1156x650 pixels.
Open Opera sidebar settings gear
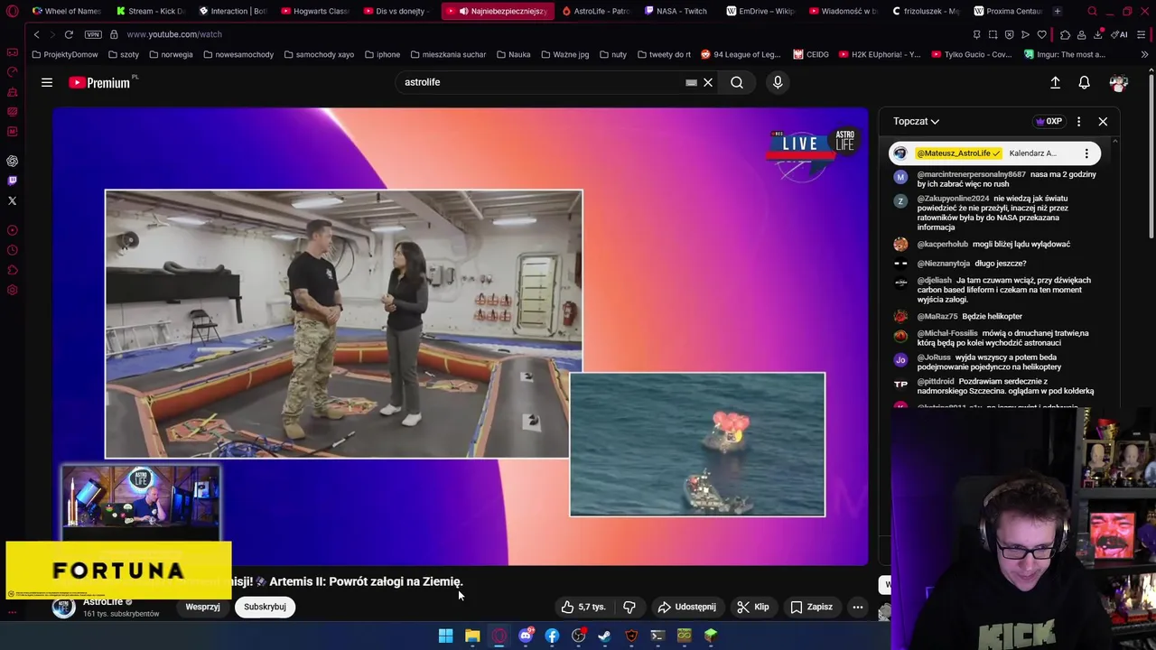coord(13,290)
